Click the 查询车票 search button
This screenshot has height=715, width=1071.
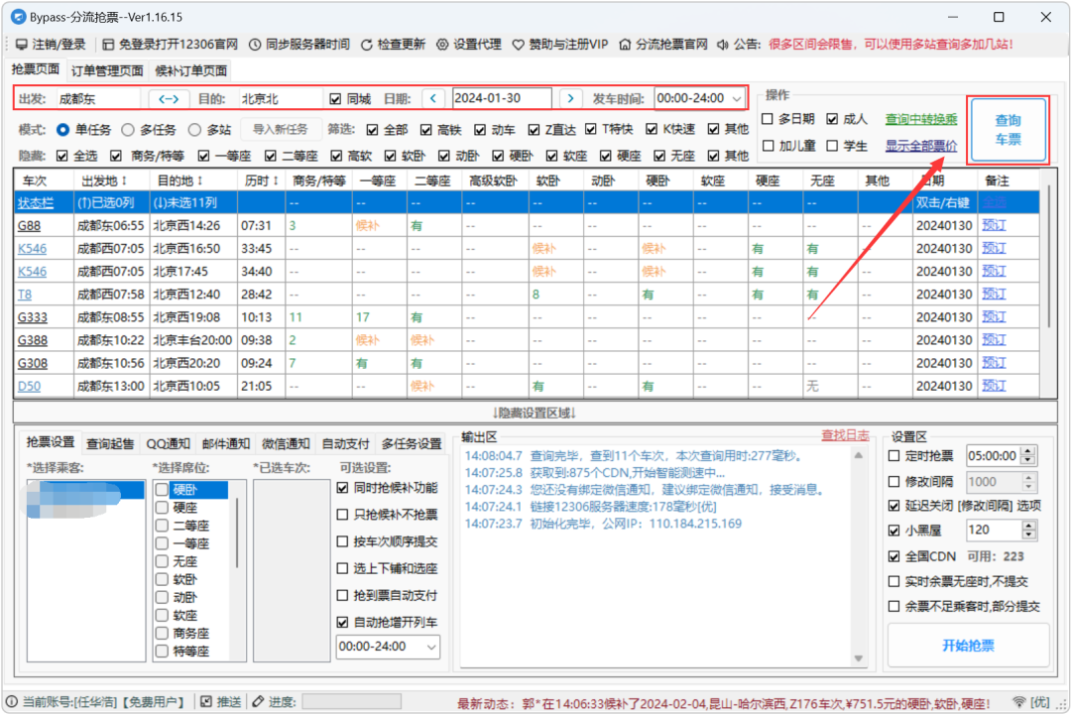tap(1008, 131)
